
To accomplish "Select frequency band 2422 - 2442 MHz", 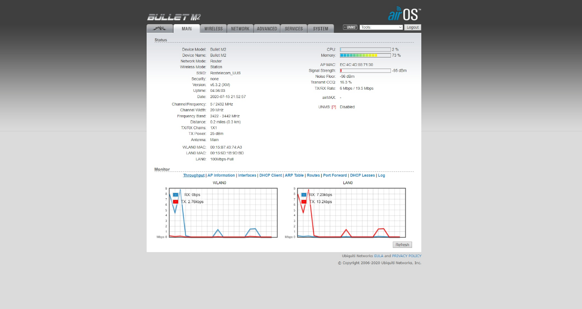I will pos(225,116).
